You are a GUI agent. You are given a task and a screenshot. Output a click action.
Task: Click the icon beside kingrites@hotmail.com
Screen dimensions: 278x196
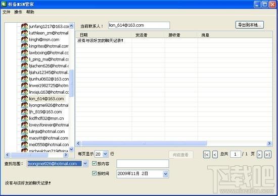[x=24, y=46]
